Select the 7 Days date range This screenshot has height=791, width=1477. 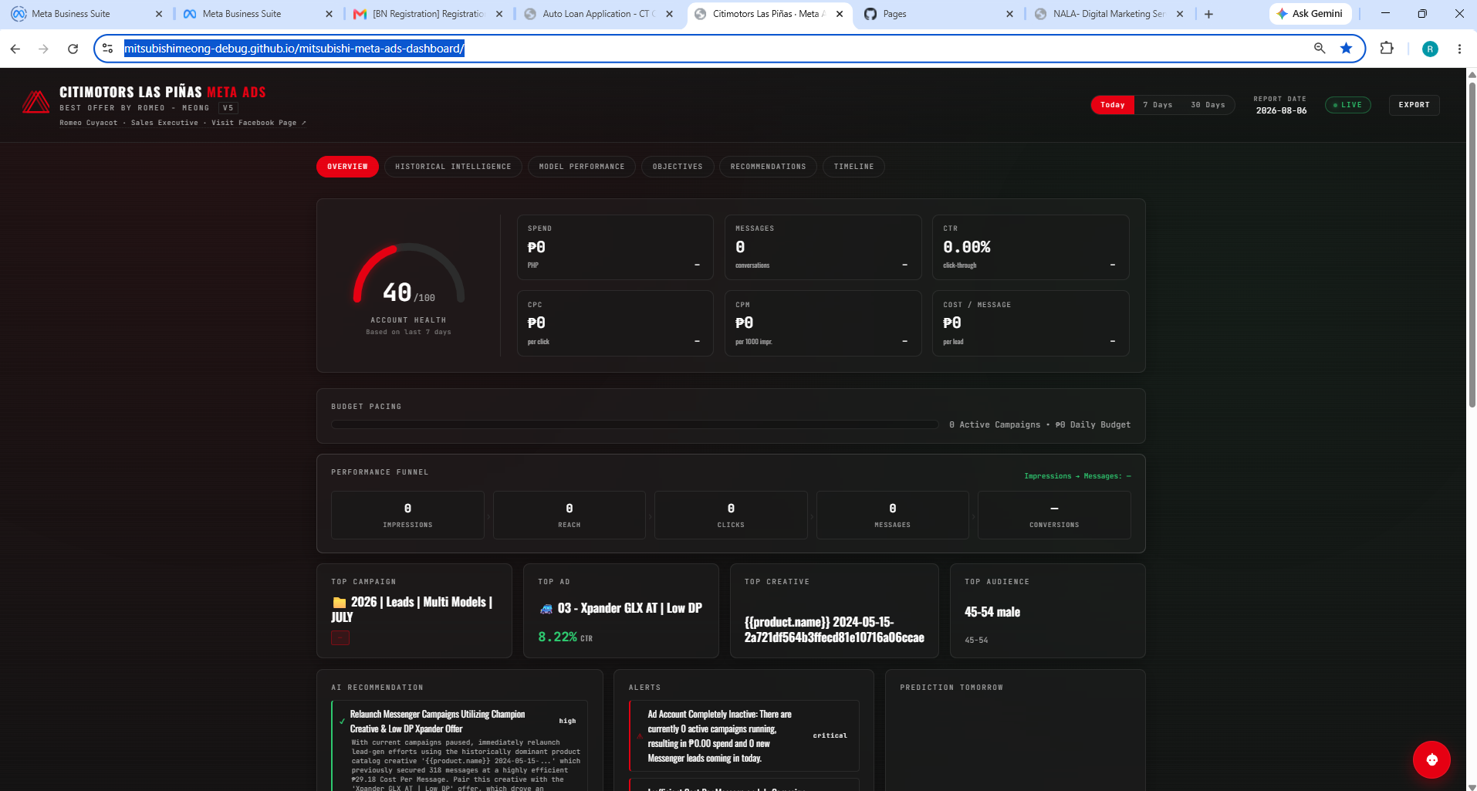[1158, 105]
